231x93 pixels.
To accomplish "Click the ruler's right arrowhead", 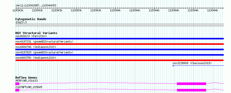I will (223, 8).
